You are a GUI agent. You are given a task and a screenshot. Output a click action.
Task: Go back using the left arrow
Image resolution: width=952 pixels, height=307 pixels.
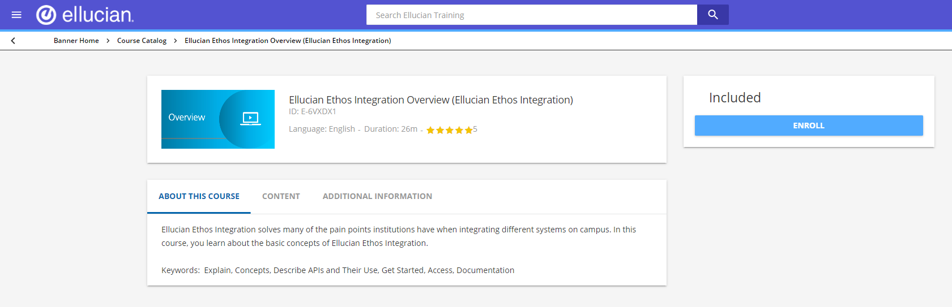click(x=13, y=41)
